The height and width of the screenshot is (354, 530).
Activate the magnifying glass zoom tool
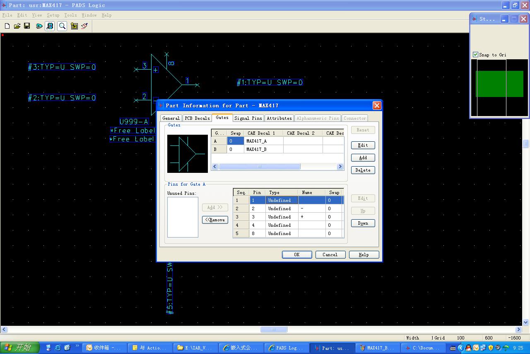click(62, 26)
